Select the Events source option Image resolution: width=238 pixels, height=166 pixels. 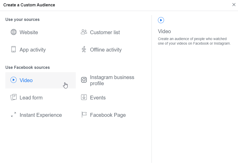[98, 98]
